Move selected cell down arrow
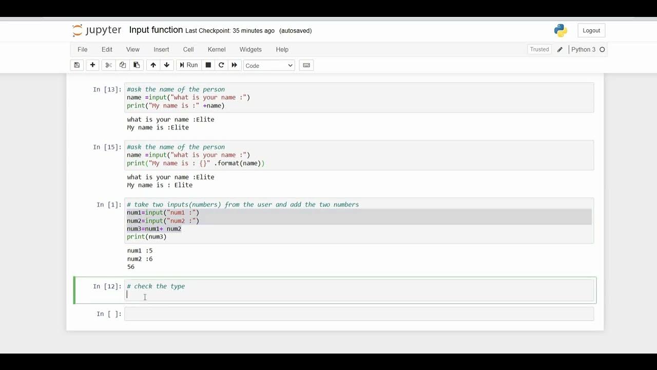This screenshot has height=370, width=657. click(167, 65)
